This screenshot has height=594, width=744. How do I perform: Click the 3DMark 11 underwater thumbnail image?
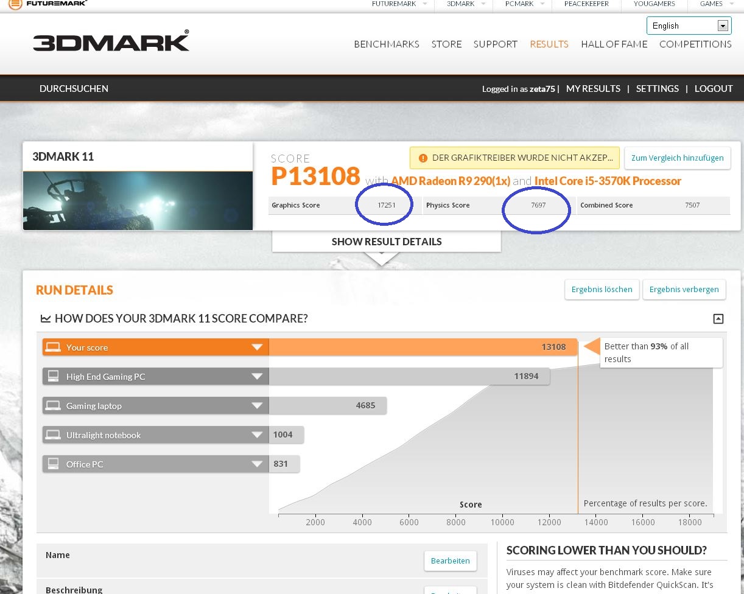[x=138, y=200]
